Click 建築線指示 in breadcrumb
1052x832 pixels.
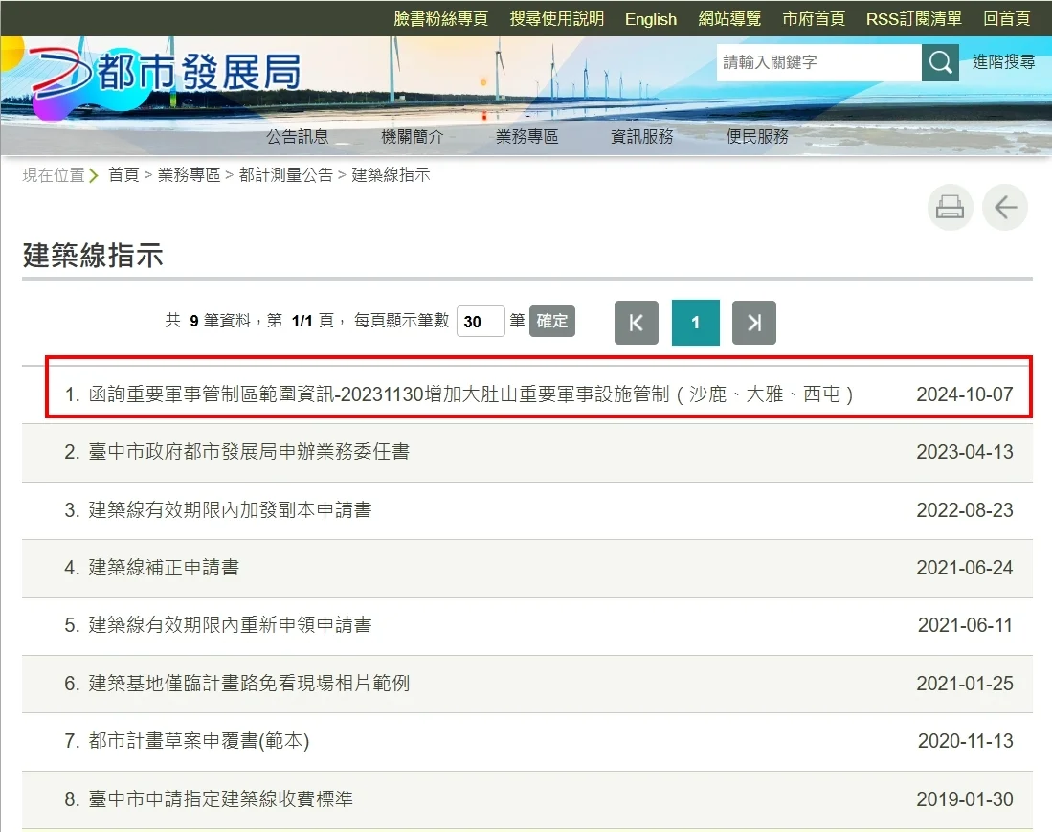[392, 175]
